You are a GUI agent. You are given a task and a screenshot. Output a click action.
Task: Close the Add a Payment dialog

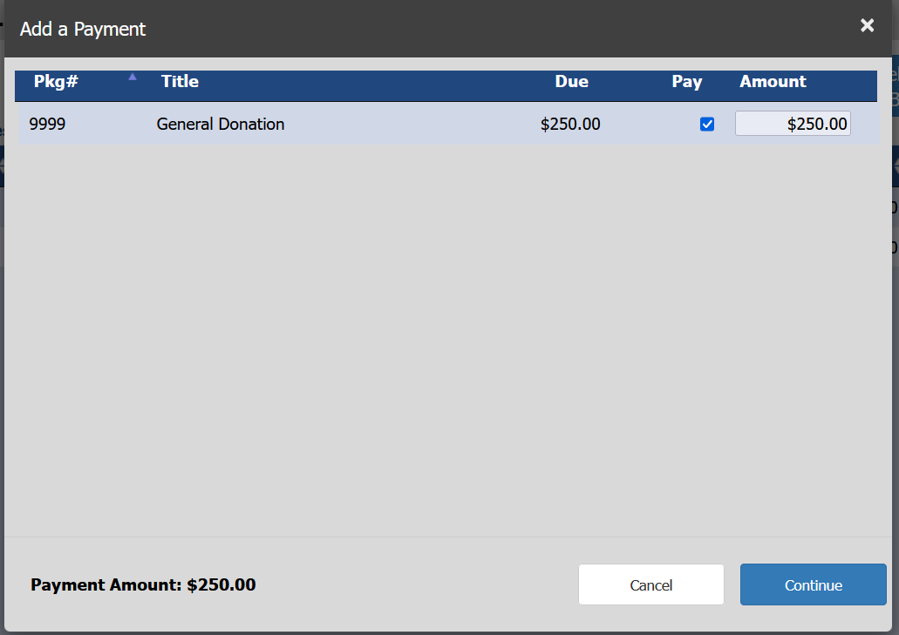click(867, 26)
